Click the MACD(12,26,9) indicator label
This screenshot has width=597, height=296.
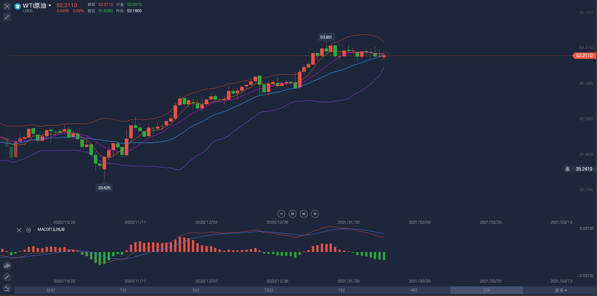(51, 229)
